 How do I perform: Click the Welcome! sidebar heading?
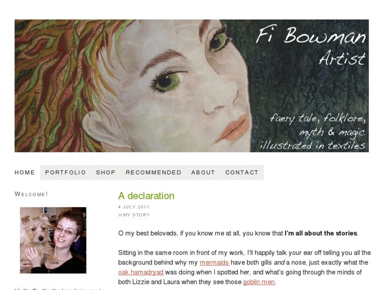click(31, 194)
